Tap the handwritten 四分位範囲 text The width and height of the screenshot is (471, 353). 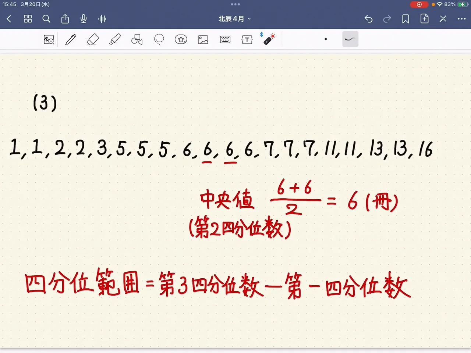[x=82, y=282]
